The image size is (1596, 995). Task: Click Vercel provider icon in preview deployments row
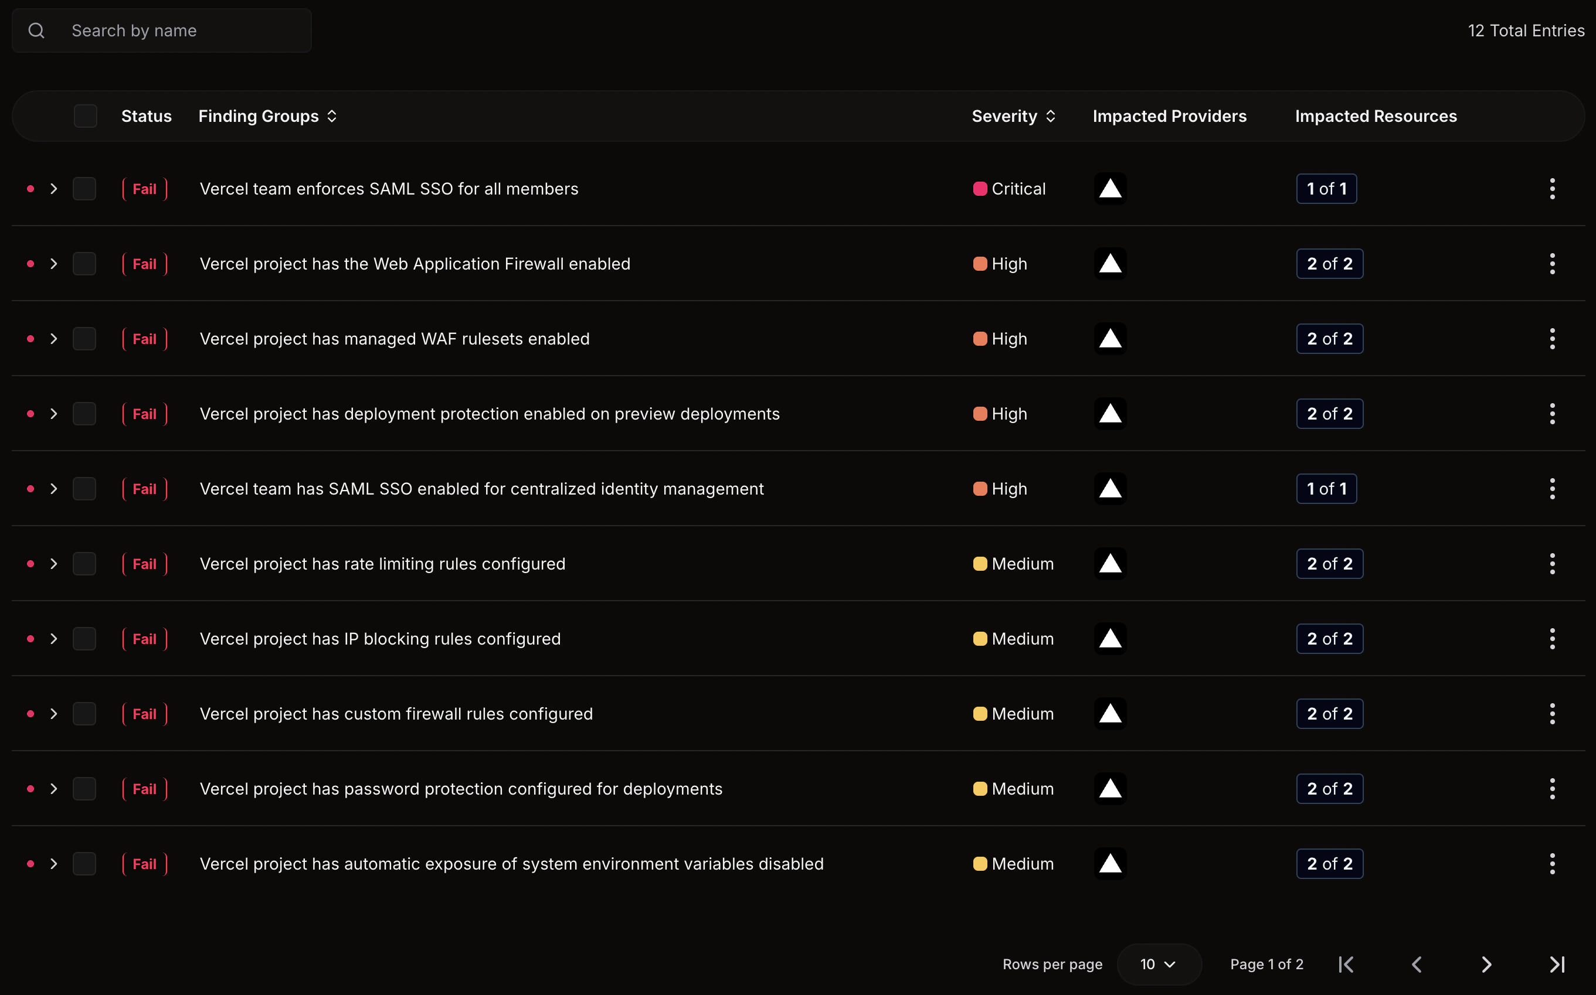pos(1110,414)
